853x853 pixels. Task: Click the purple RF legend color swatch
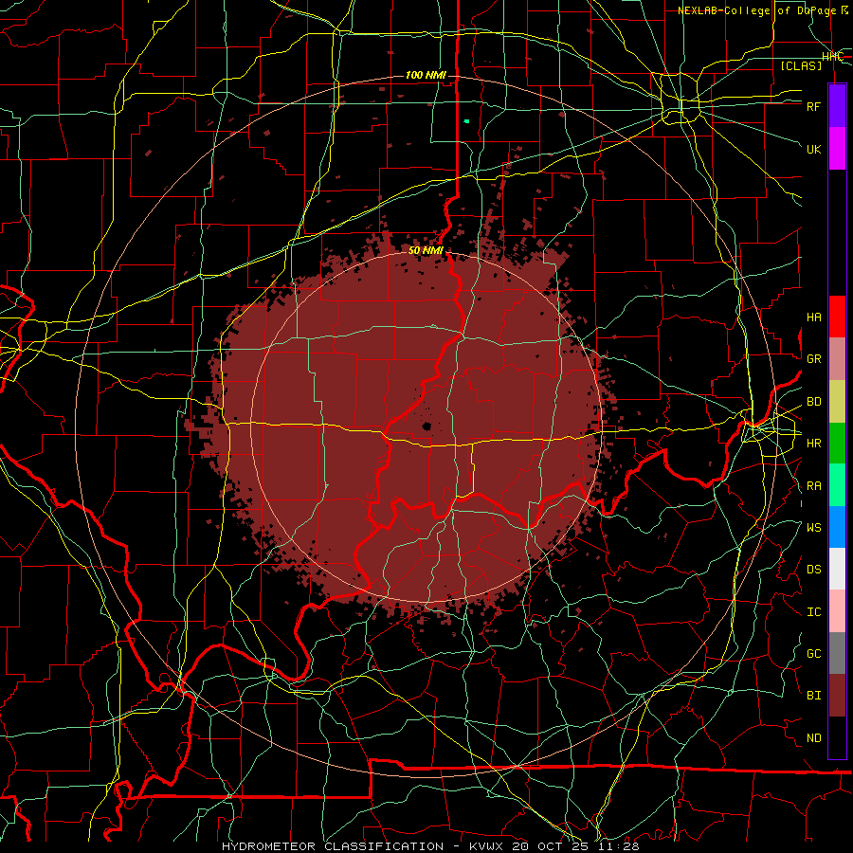837,106
